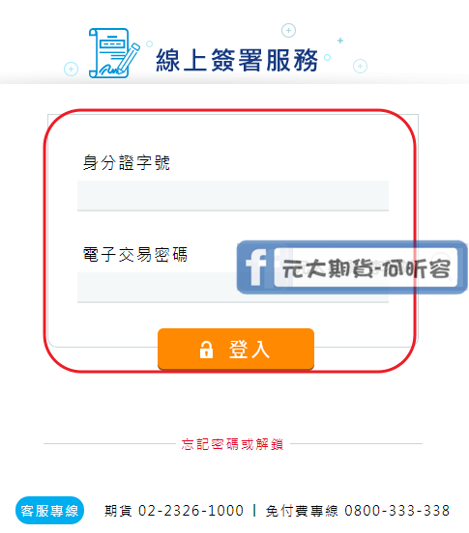Focus the 電子交易密碼 password field

(x=233, y=287)
